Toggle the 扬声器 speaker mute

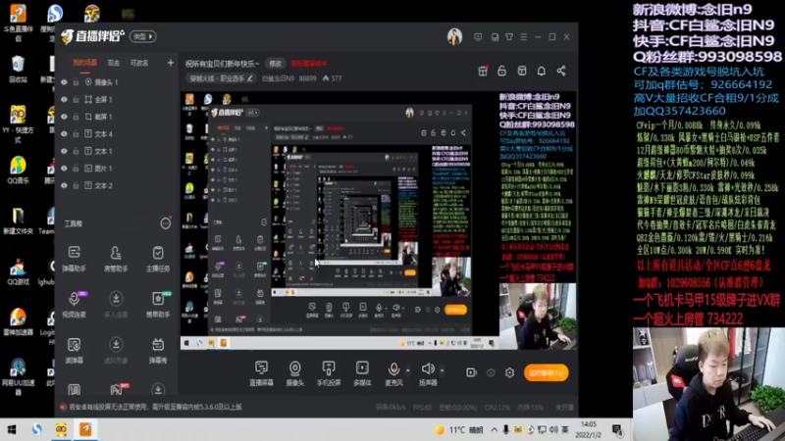point(428,373)
